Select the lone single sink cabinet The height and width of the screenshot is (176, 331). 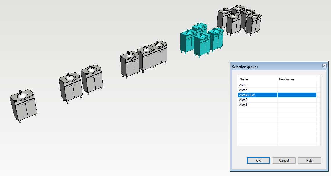click(24, 106)
